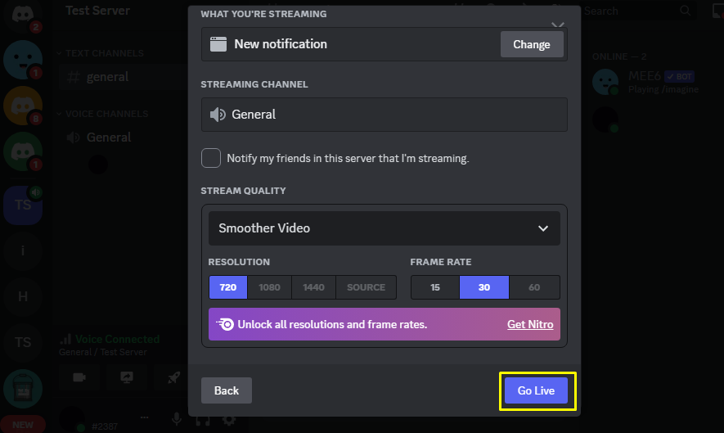Select 720 resolution
724x433 pixels.
[x=228, y=287]
